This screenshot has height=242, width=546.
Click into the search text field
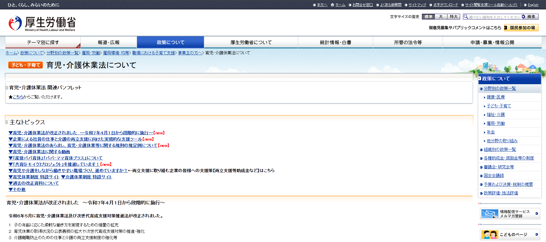coord(494,17)
